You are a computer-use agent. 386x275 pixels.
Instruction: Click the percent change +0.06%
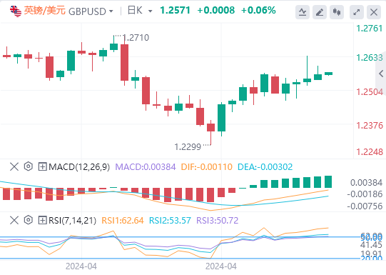click(258, 10)
